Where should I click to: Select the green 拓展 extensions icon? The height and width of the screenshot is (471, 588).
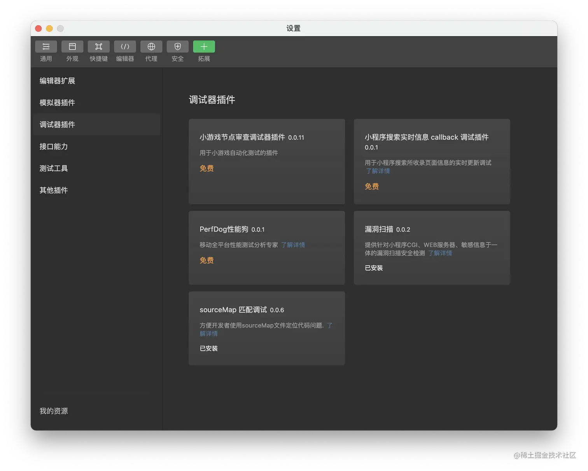(204, 47)
